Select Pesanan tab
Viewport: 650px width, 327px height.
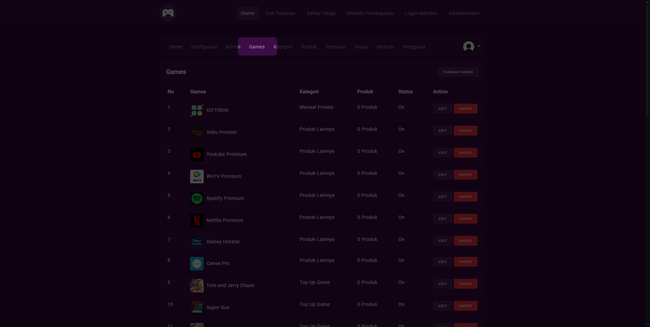[336, 47]
